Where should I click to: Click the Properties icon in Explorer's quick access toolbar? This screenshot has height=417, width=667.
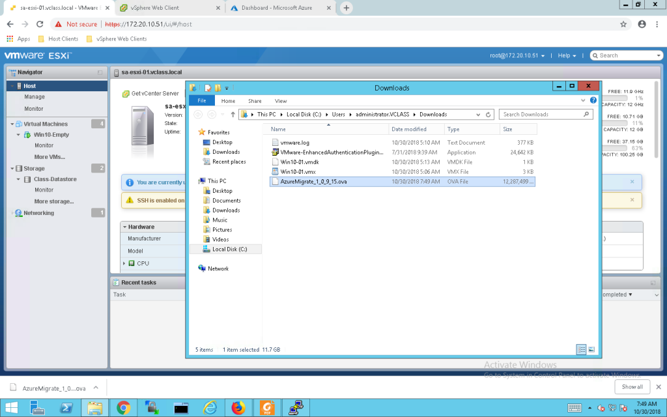(208, 88)
